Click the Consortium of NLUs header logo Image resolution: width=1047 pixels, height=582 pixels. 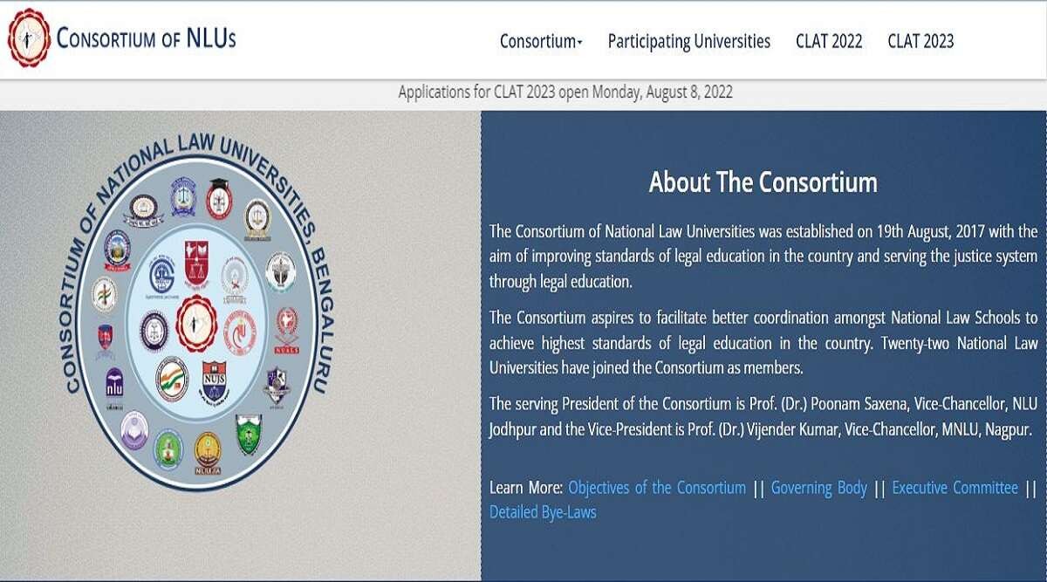(x=122, y=38)
